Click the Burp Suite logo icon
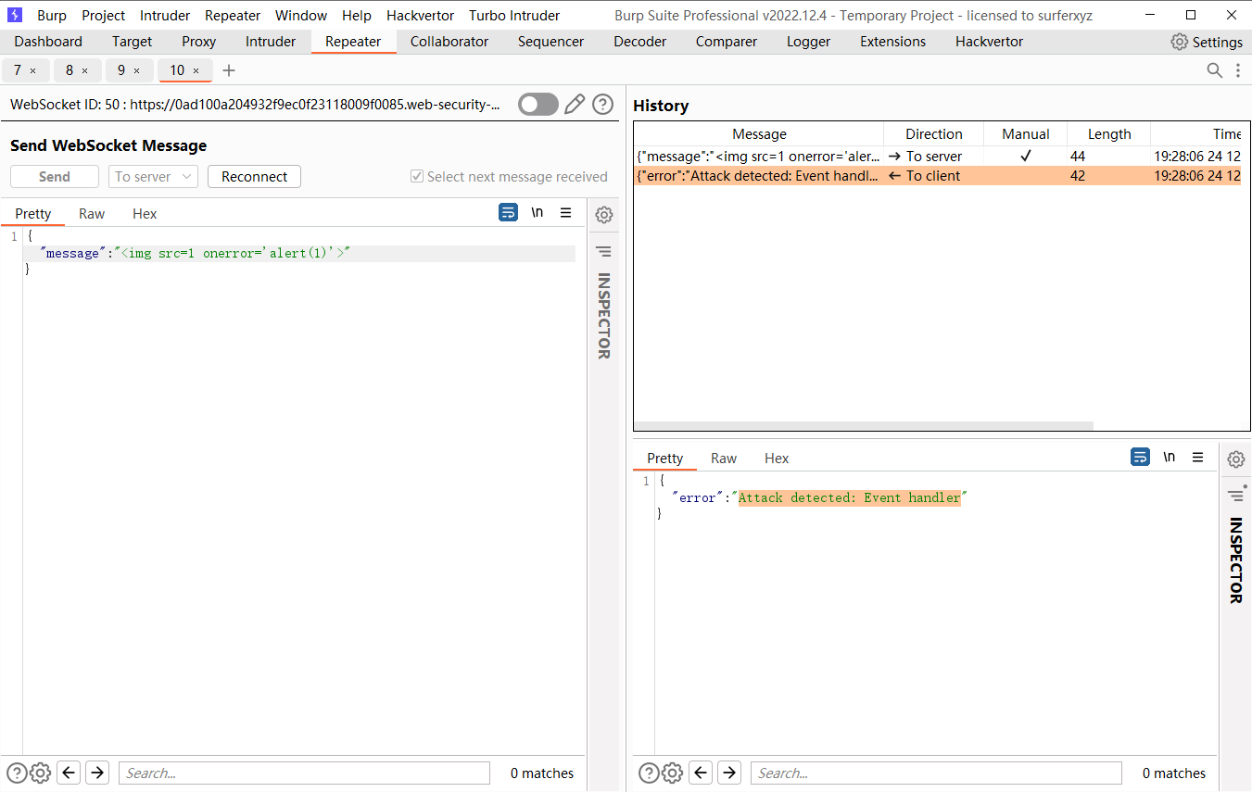 pos(15,15)
